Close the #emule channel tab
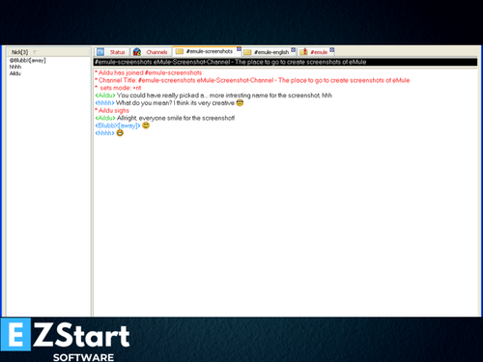Viewport: 483px width, 362px height. pyautogui.click(x=332, y=50)
